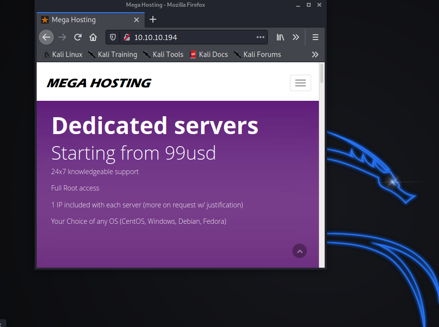
Task: Open the Firefox home page
Action: (93, 37)
